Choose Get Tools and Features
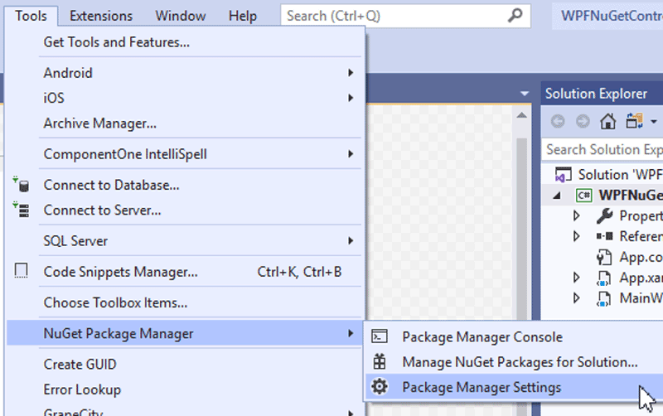The image size is (663, 416). pos(117,42)
